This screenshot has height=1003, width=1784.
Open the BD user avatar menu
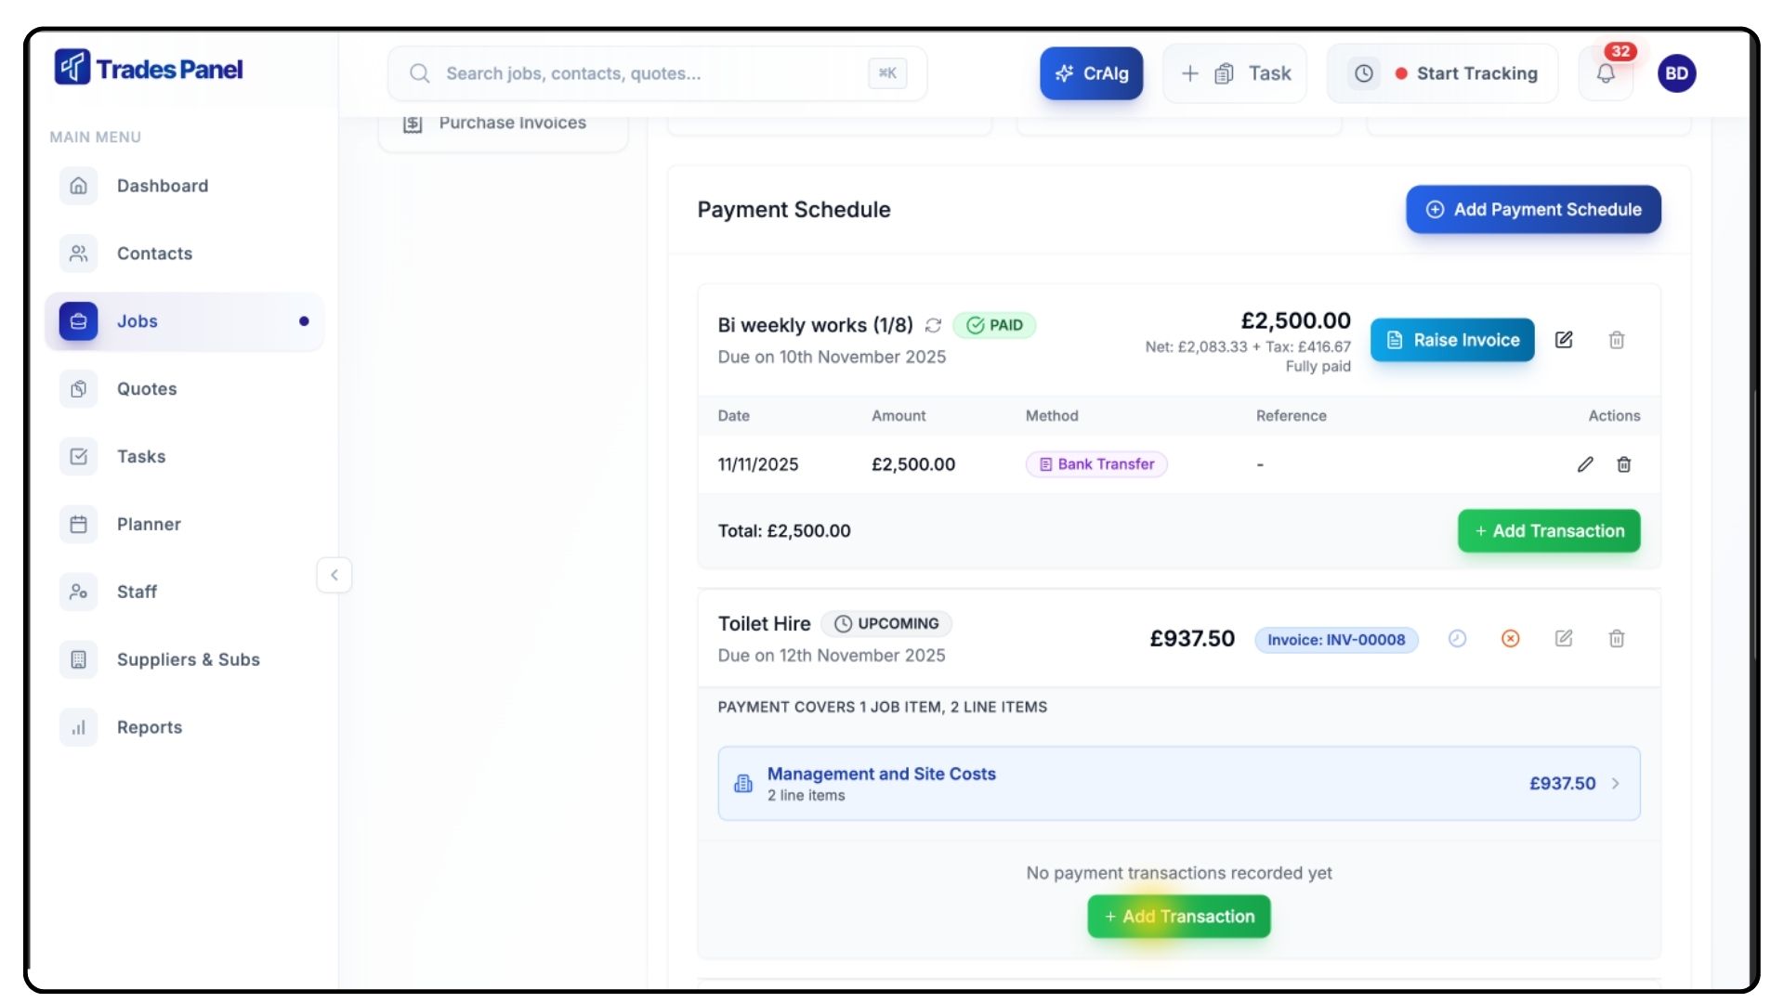pyautogui.click(x=1676, y=73)
